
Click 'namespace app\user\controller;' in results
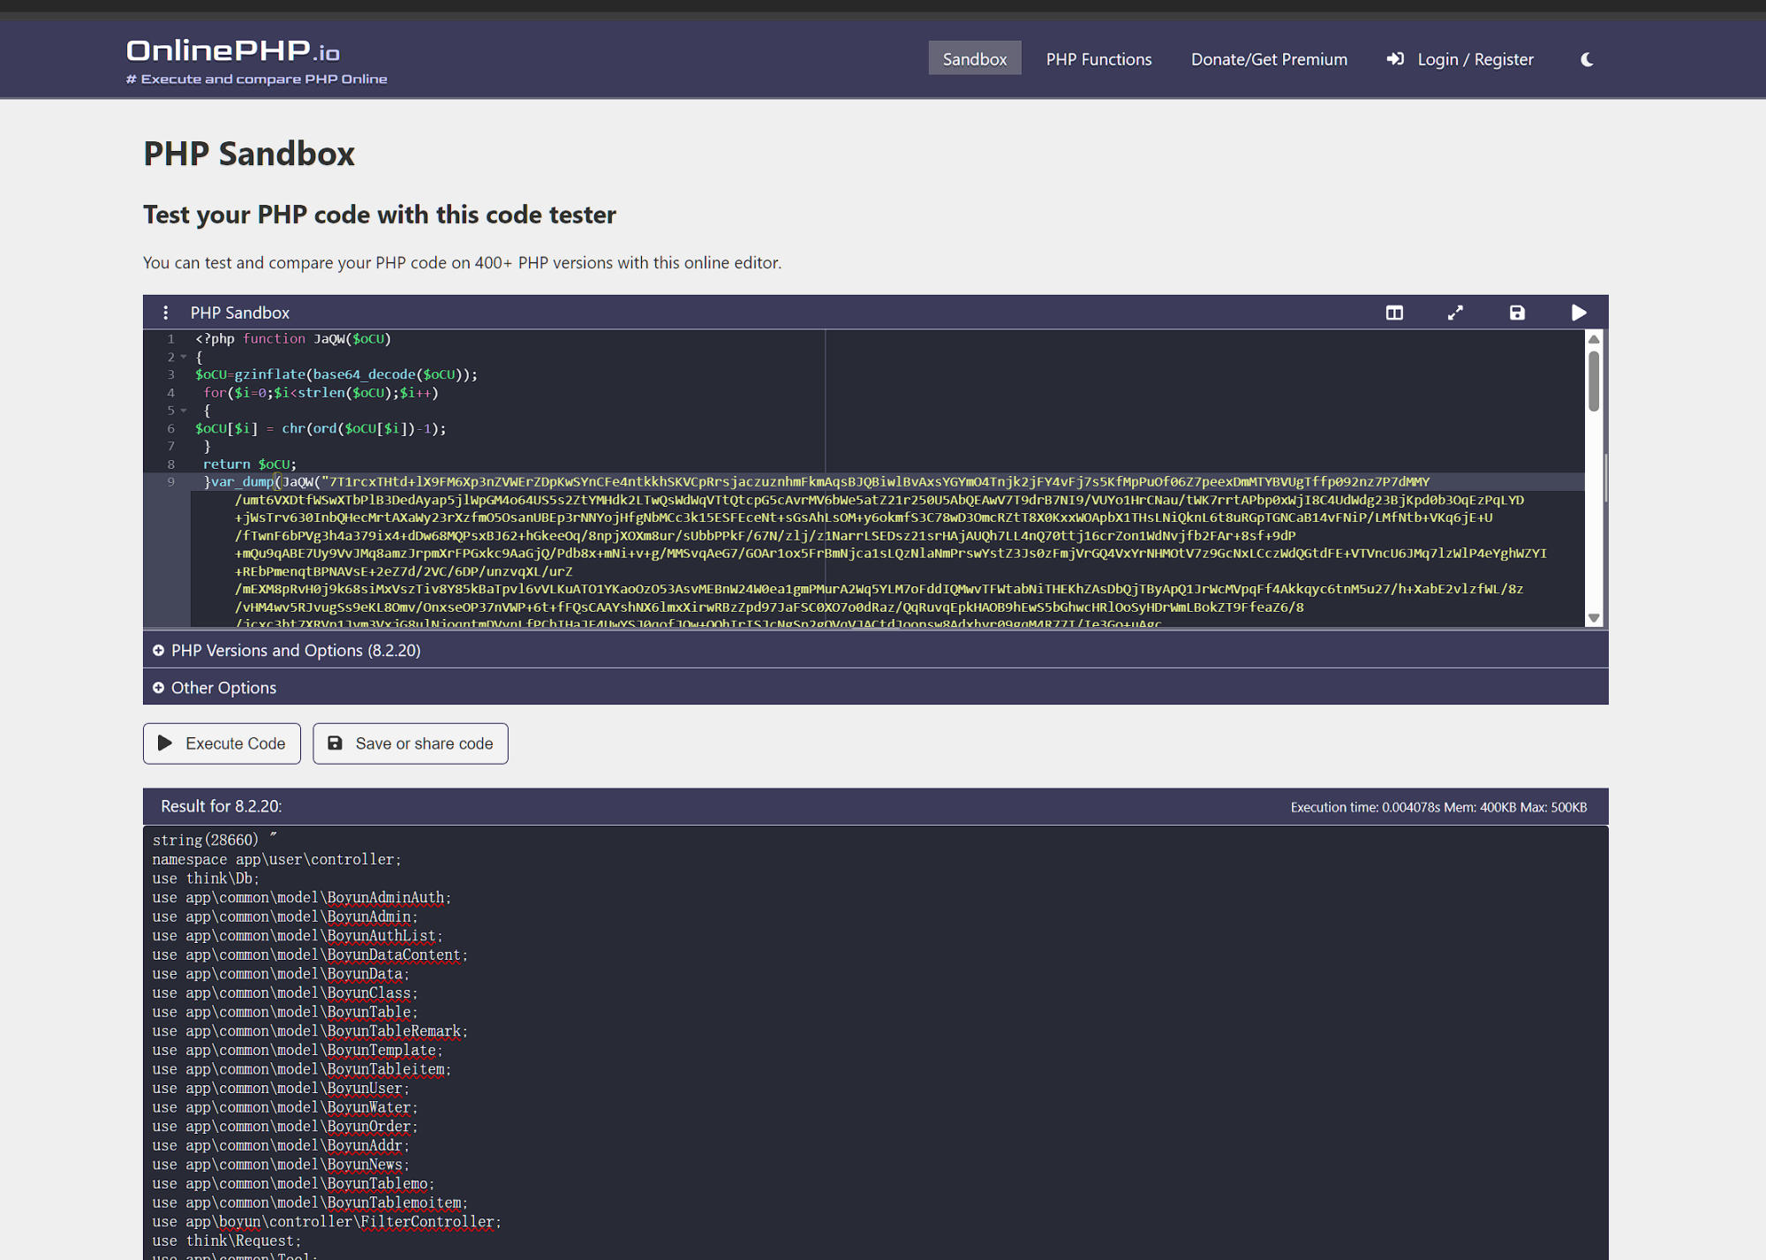(276, 859)
